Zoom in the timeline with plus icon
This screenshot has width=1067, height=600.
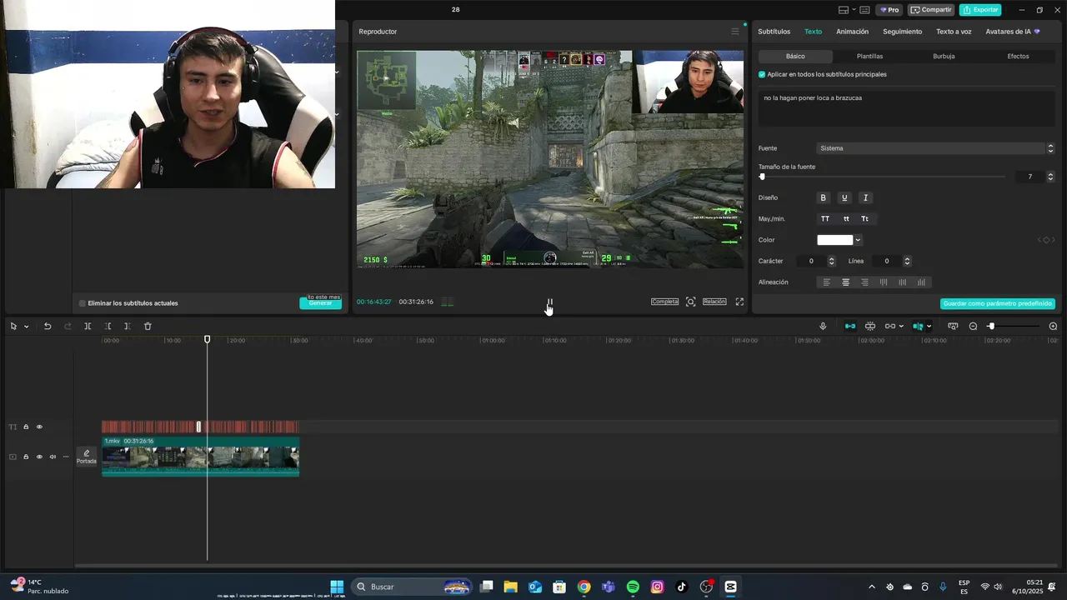coord(1053,326)
